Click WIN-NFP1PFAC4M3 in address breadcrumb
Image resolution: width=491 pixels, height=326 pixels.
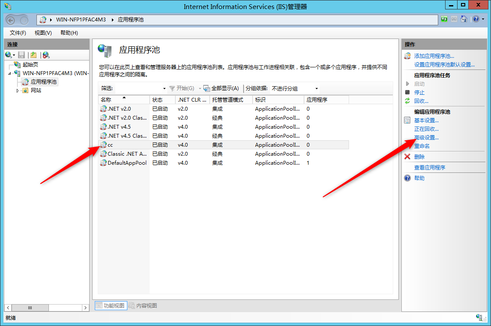(81, 20)
